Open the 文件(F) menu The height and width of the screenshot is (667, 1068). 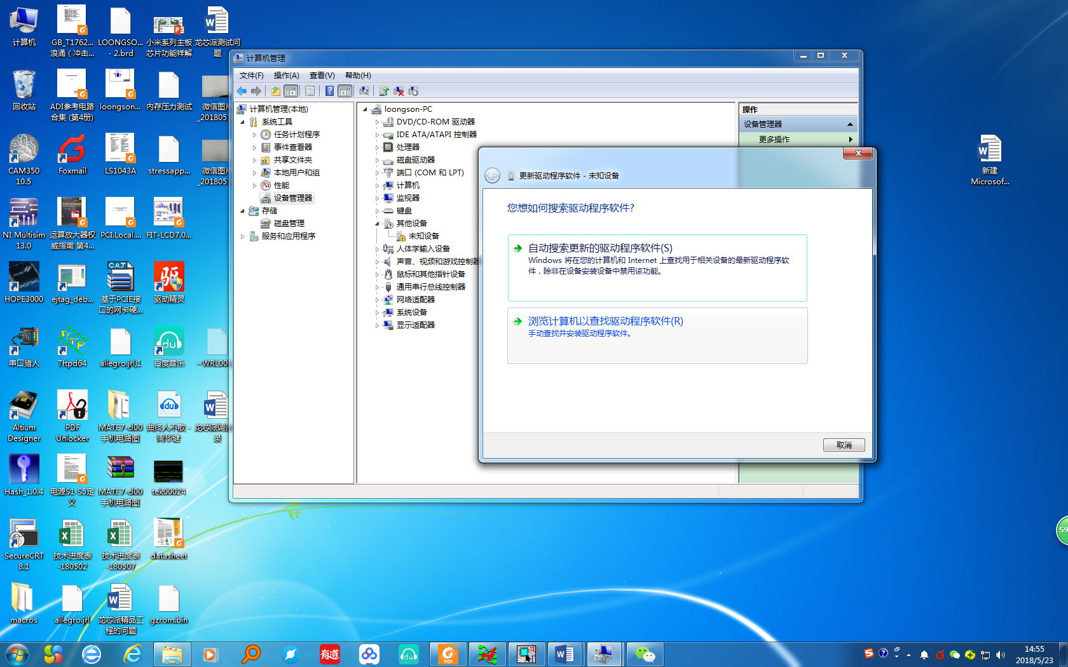pyautogui.click(x=251, y=76)
